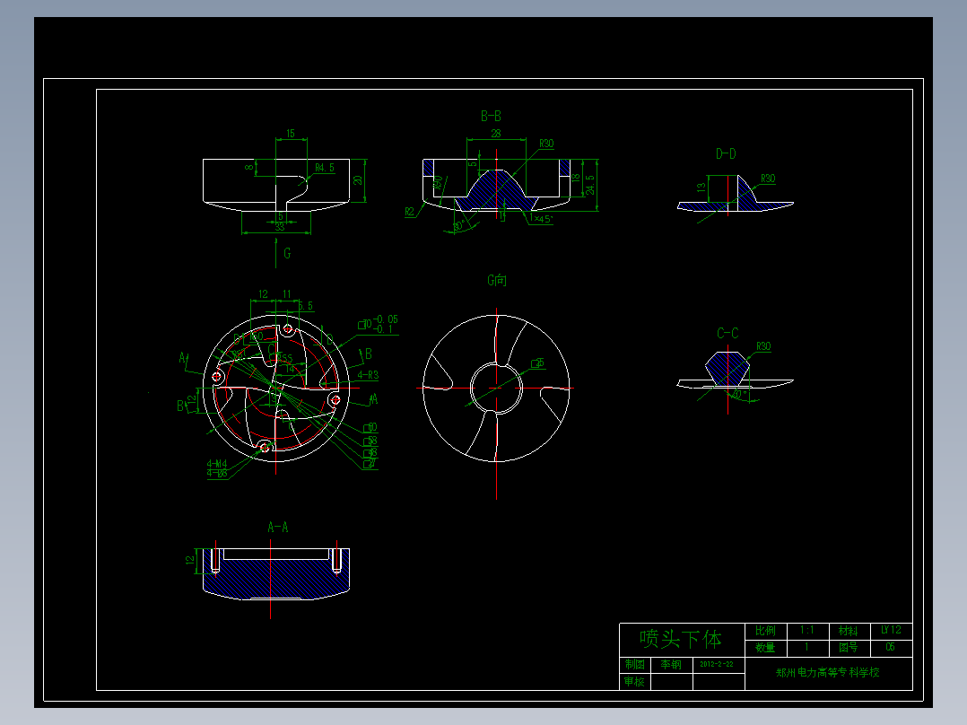The width and height of the screenshot is (967, 725).
Task: Click the B cutting mark right of plan view
Action: pyautogui.click(x=369, y=354)
